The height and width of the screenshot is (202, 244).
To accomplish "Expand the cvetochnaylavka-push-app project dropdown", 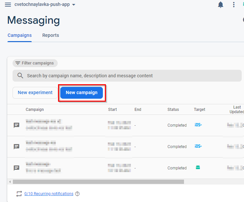I will coord(74,5).
